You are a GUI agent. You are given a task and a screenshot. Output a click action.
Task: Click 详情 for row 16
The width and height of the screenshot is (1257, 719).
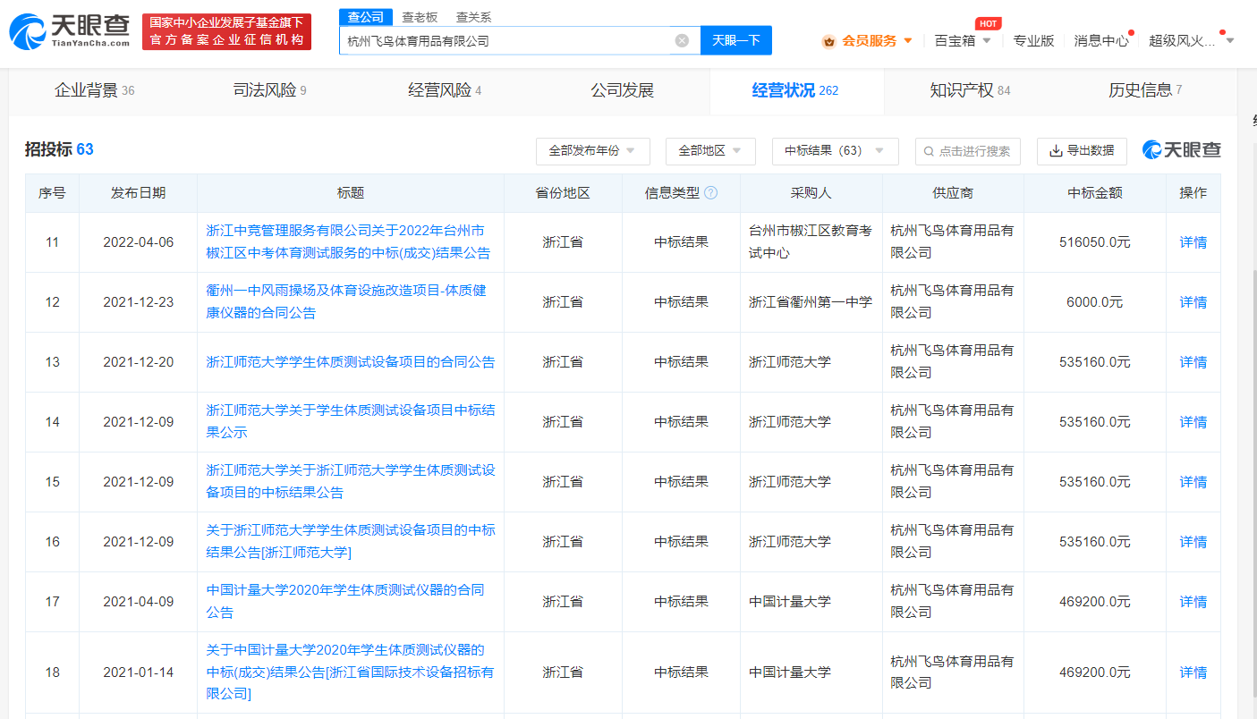click(1193, 542)
